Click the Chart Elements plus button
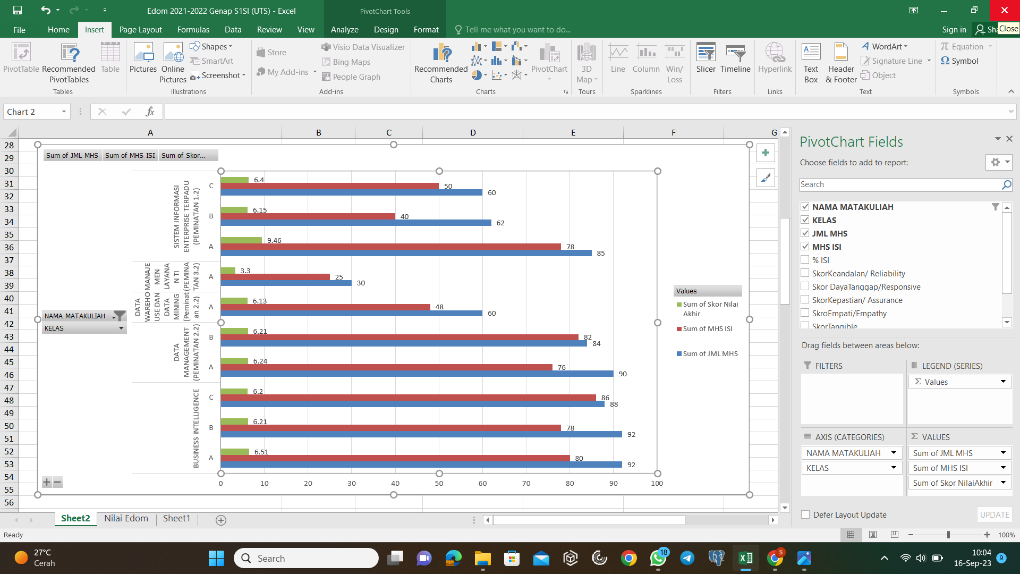 coord(766,153)
